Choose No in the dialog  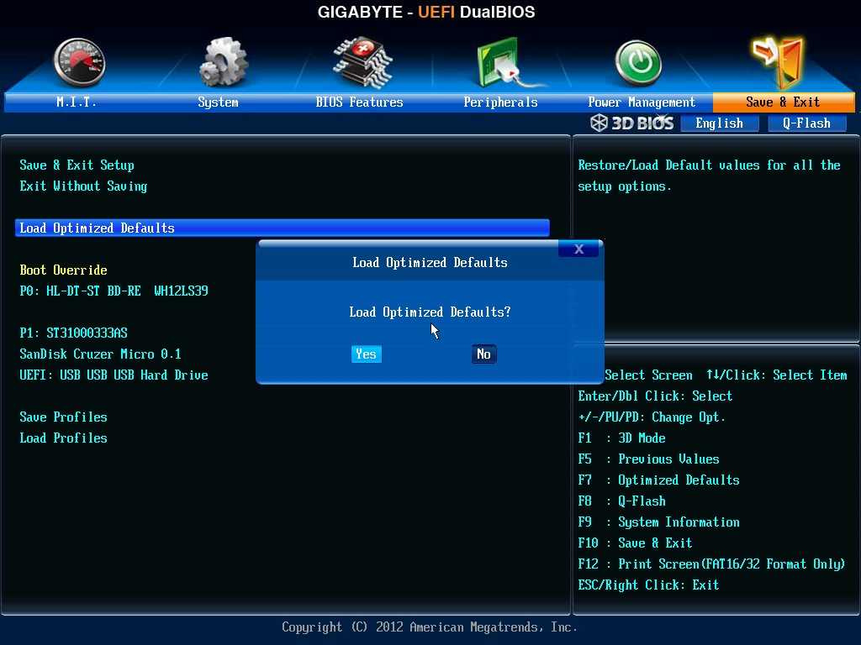click(x=483, y=354)
